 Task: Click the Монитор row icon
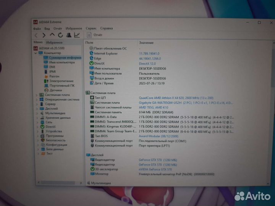pos(92,174)
